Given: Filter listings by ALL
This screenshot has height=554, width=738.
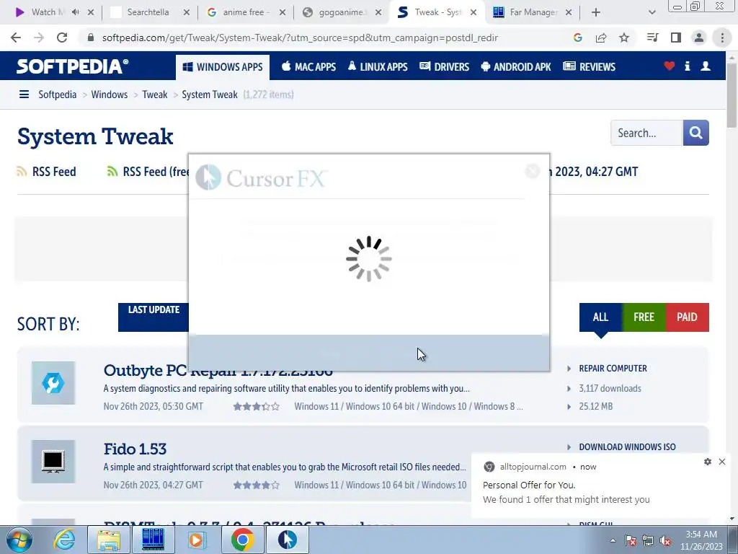Looking at the screenshot, I should 600,317.
